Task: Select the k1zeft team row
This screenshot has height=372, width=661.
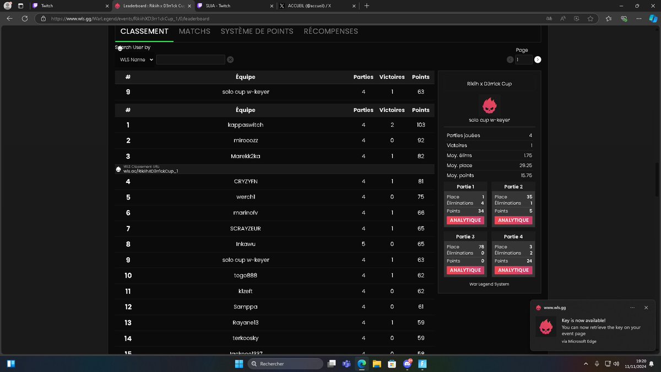Action: click(275, 291)
